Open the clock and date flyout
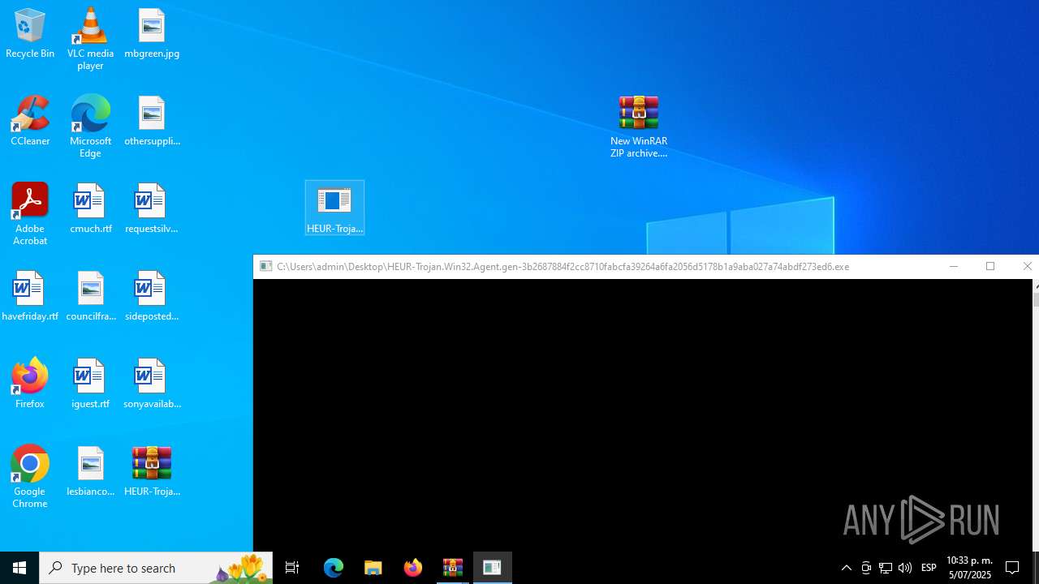 (x=969, y=568)
